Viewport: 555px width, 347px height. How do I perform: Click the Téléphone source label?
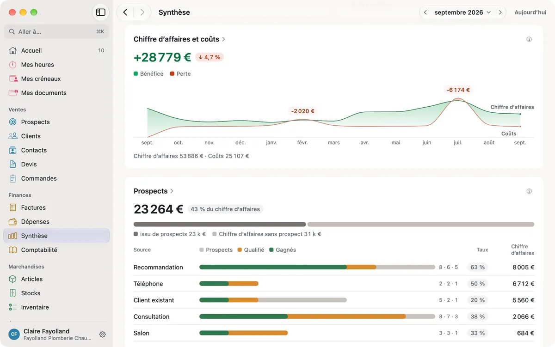(x=148, y=284)
